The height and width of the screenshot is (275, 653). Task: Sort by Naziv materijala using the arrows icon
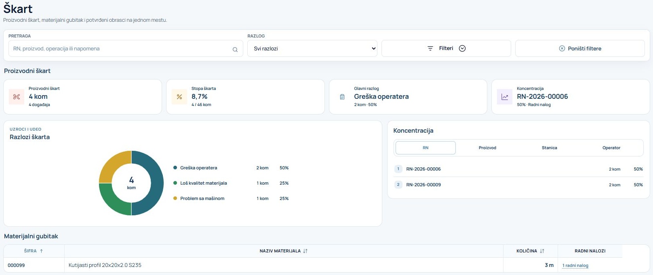[305, 251]
